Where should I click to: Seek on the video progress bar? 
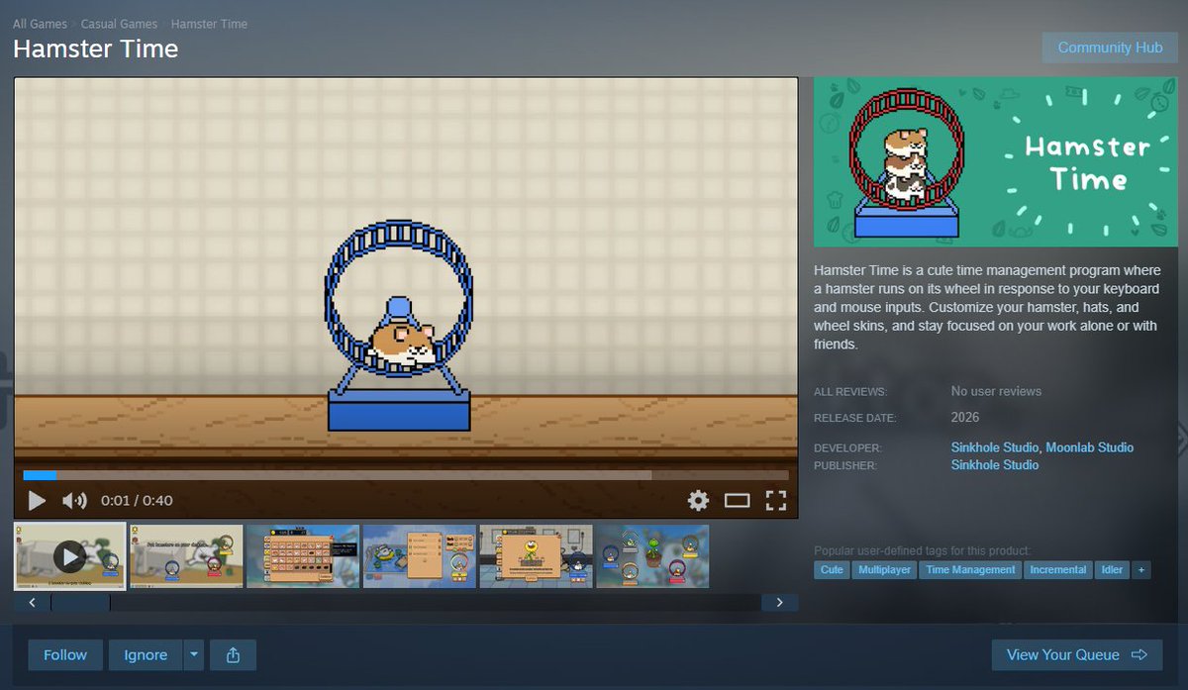pos(406,475)
